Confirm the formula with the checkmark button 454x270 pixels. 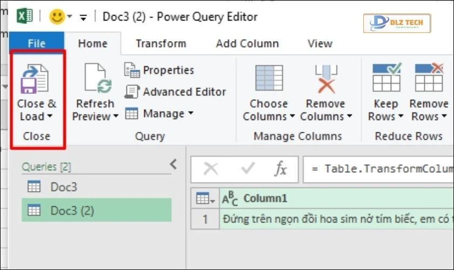click(248, 169)
